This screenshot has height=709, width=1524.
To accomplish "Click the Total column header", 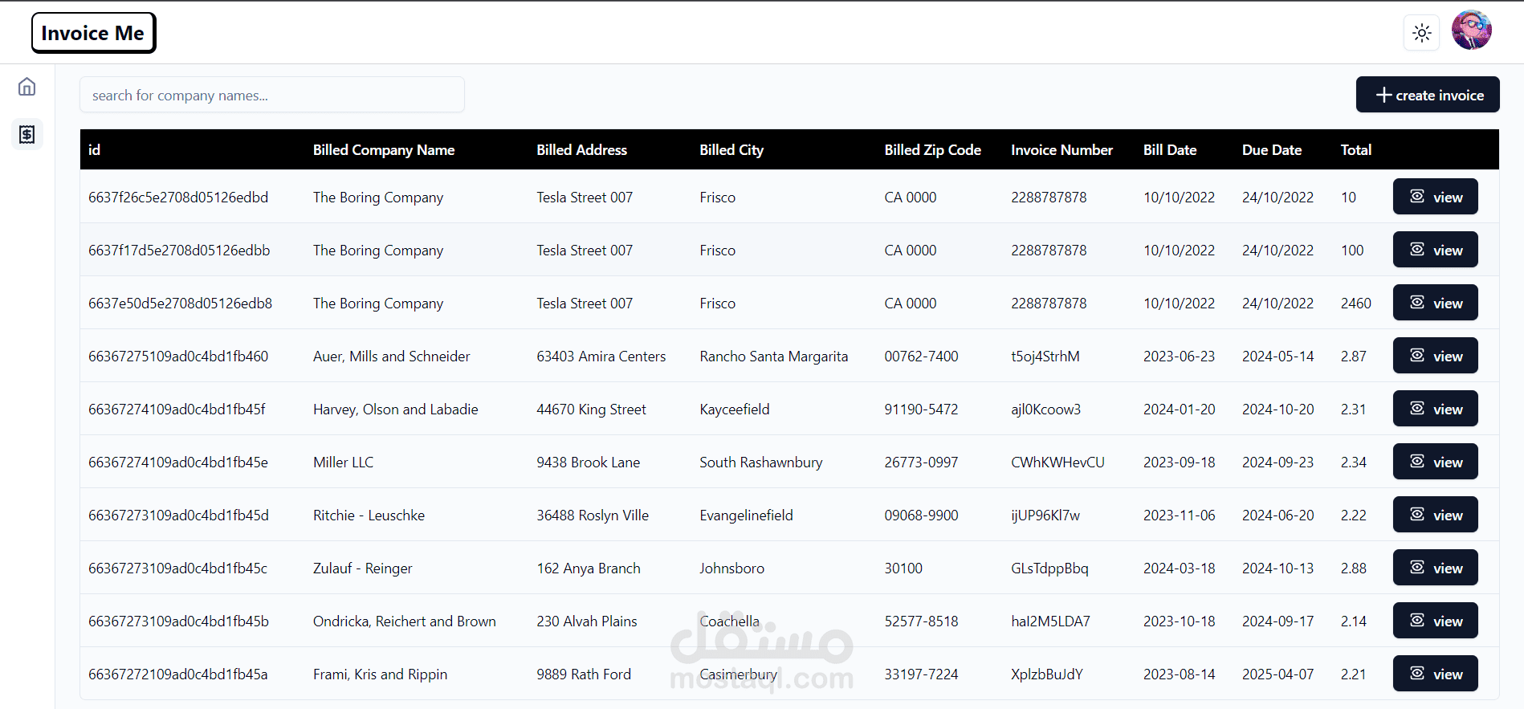I will (x=1356, y=150).
